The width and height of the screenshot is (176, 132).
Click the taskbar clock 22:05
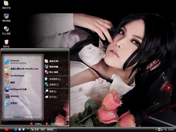171,130
